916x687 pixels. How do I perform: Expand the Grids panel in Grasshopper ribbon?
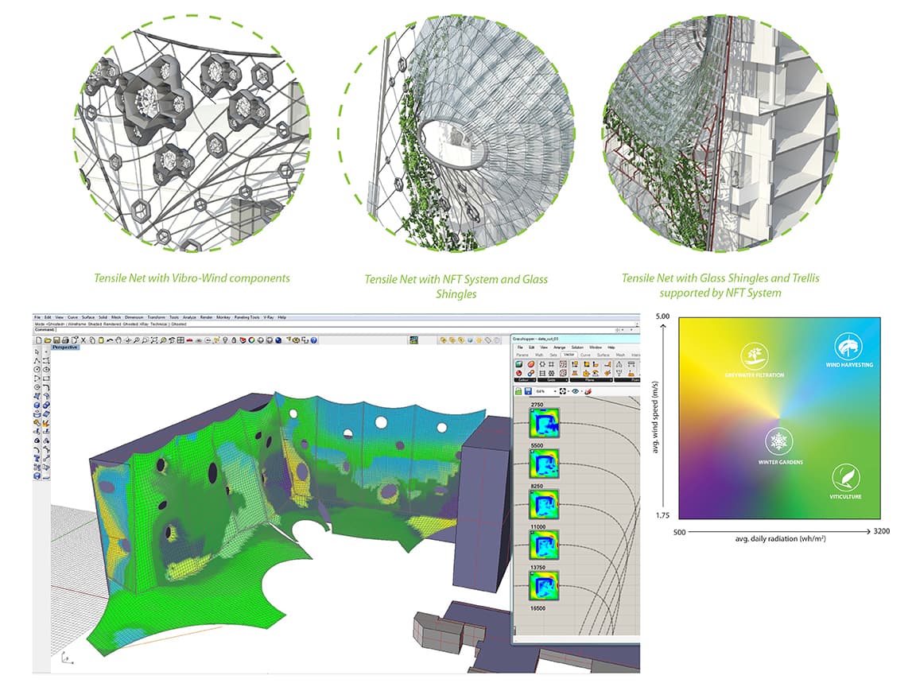tap(553, 380)
